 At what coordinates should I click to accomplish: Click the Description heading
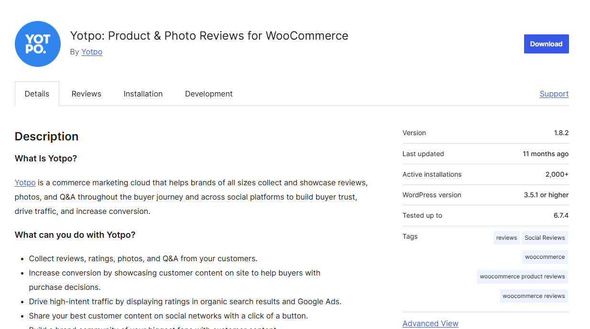(46, 137)
